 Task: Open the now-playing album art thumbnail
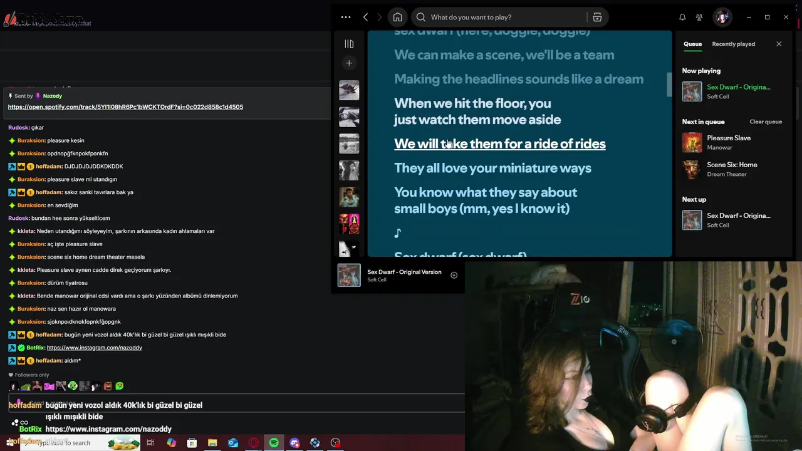349,275
